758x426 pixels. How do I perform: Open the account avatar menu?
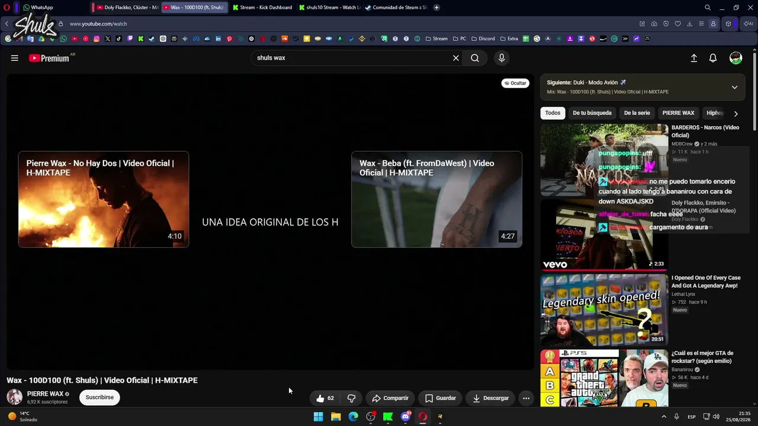[x=735, y=58]
